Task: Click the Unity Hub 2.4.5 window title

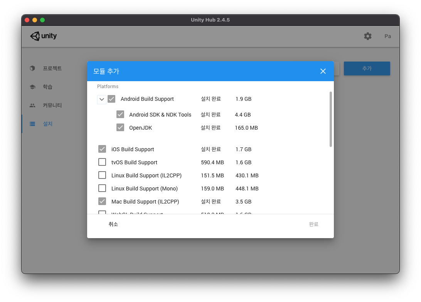Action: pos(210,20)
